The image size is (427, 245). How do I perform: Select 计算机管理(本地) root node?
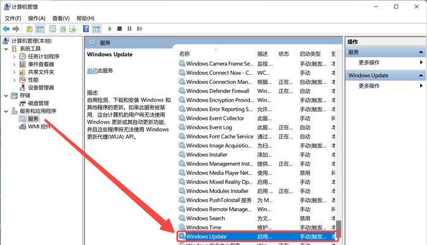pyautogui.click(x=31, y=41)
